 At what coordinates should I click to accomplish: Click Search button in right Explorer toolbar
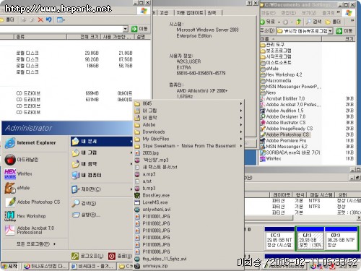click(x=314, y=22)
